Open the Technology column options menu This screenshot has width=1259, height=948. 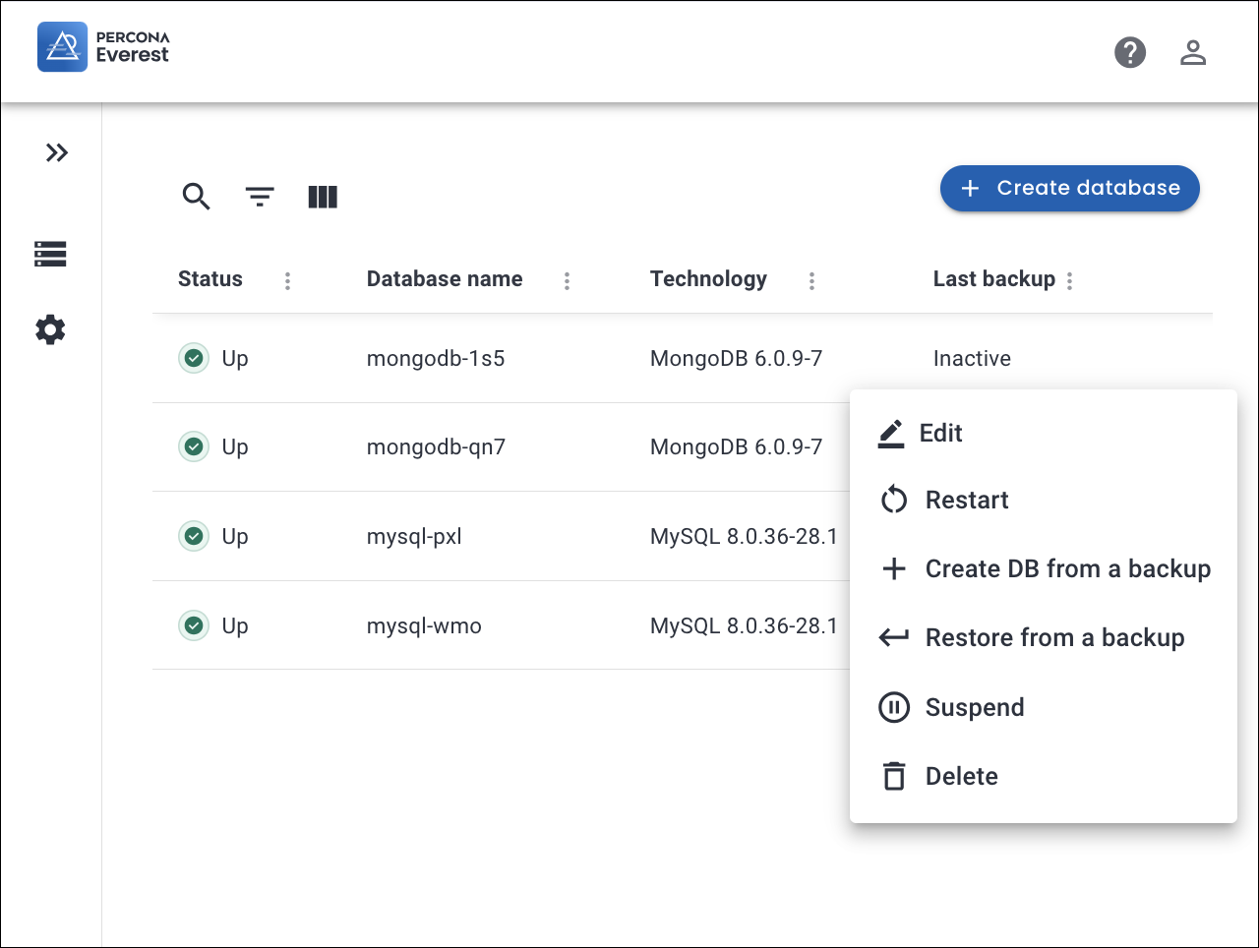click(811, 280)
